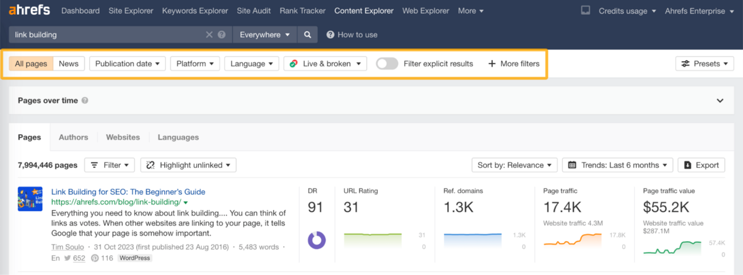Open the Highlight unlinked dropdown
The height and width of the screenshot is (275, 743).
[188, 165]
